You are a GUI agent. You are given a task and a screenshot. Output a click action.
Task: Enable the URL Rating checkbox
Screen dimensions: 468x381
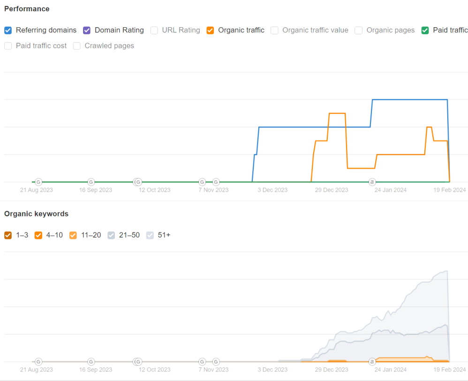[x=154, y=30]
